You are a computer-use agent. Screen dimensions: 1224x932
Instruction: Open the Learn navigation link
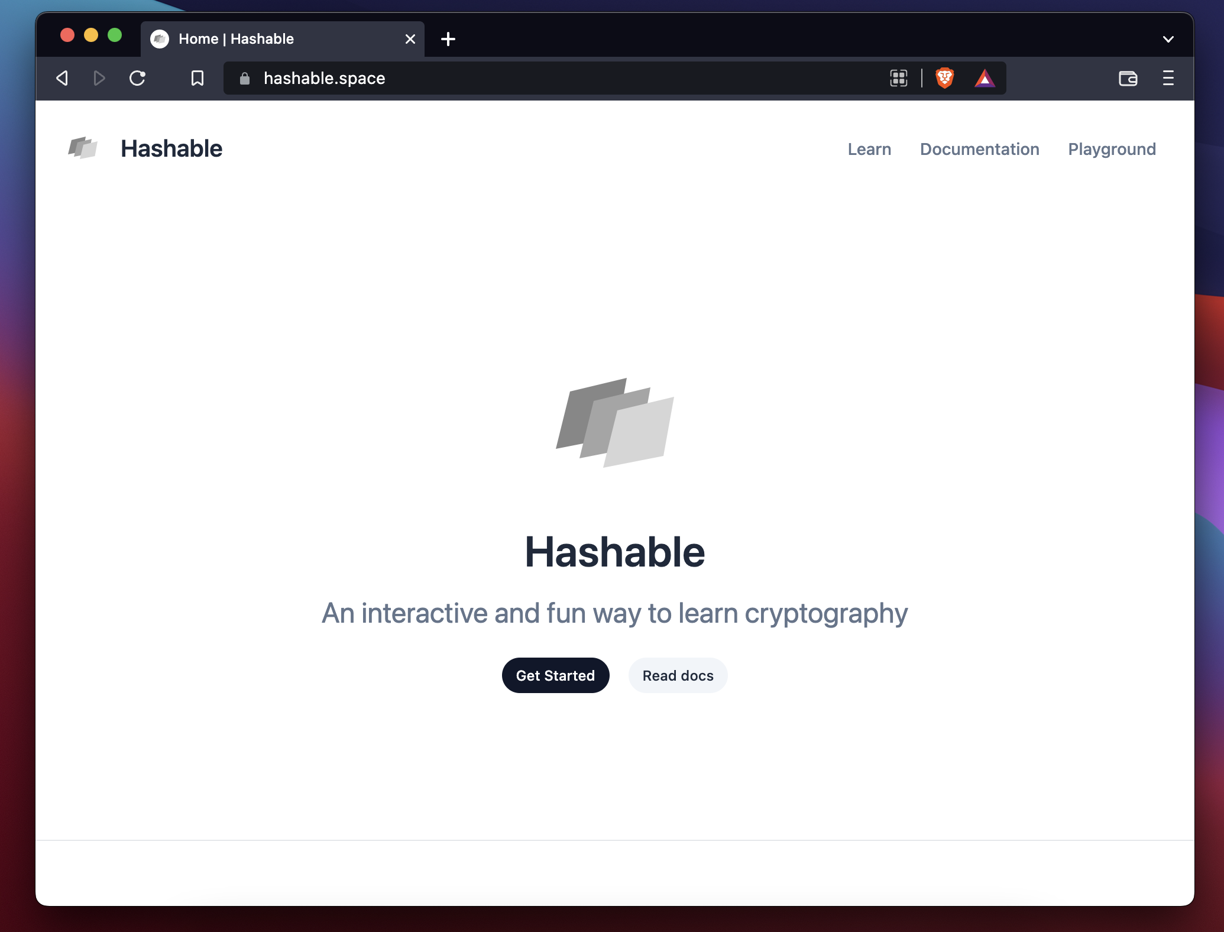click(x=869, y=149)
